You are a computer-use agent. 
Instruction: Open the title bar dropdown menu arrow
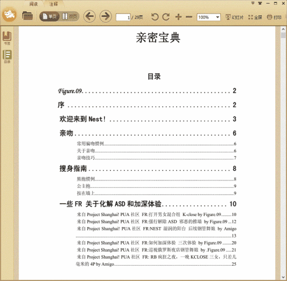[x=253, y=3]
